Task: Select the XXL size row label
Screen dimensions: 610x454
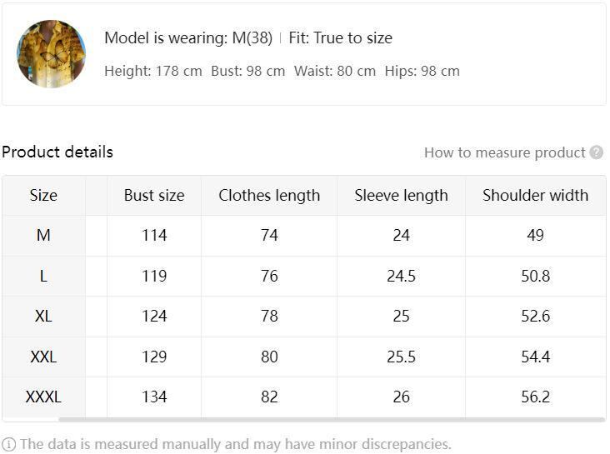Action: pyautogui.click(x=43, y=357)
